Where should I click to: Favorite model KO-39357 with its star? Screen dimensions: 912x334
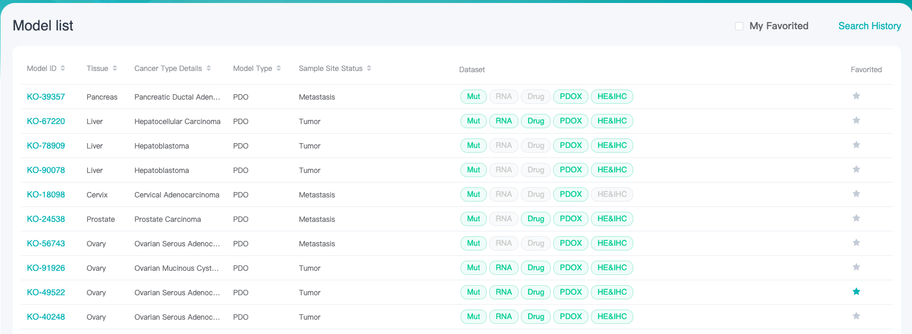click(856, 96)
